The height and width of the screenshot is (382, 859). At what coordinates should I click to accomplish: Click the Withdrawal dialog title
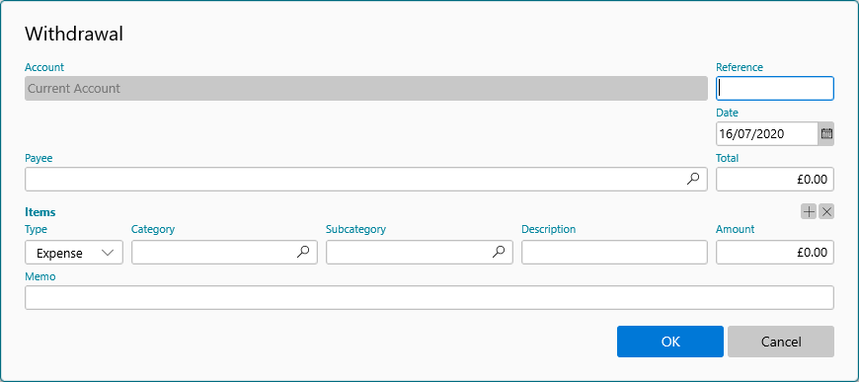(x=74, y=34)
